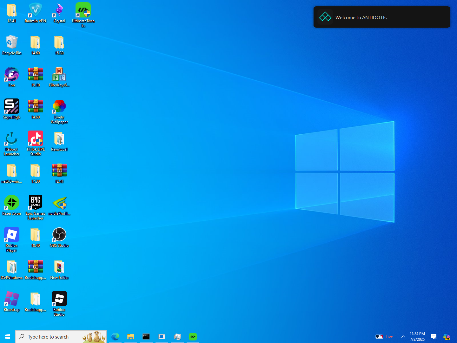The height and width of the screenshot is (343, 457).
Task: Select the 19.10 WinRAR archive
Action: [35, 75]
